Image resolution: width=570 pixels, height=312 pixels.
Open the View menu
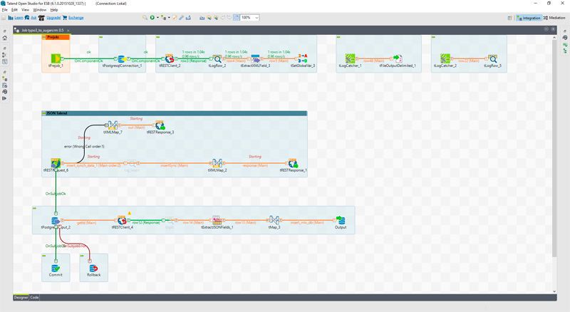tap(26, 10)
